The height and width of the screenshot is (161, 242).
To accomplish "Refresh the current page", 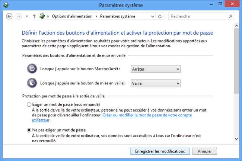I will coord(160,16).
